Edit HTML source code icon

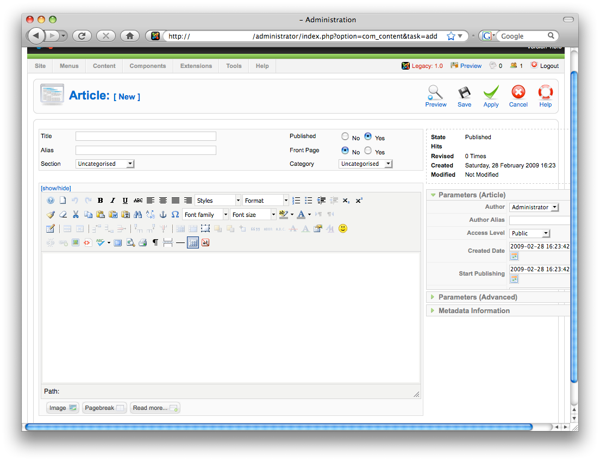pos(87,243)
